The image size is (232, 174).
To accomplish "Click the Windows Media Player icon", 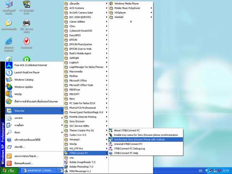I will (x=111, y=4).
